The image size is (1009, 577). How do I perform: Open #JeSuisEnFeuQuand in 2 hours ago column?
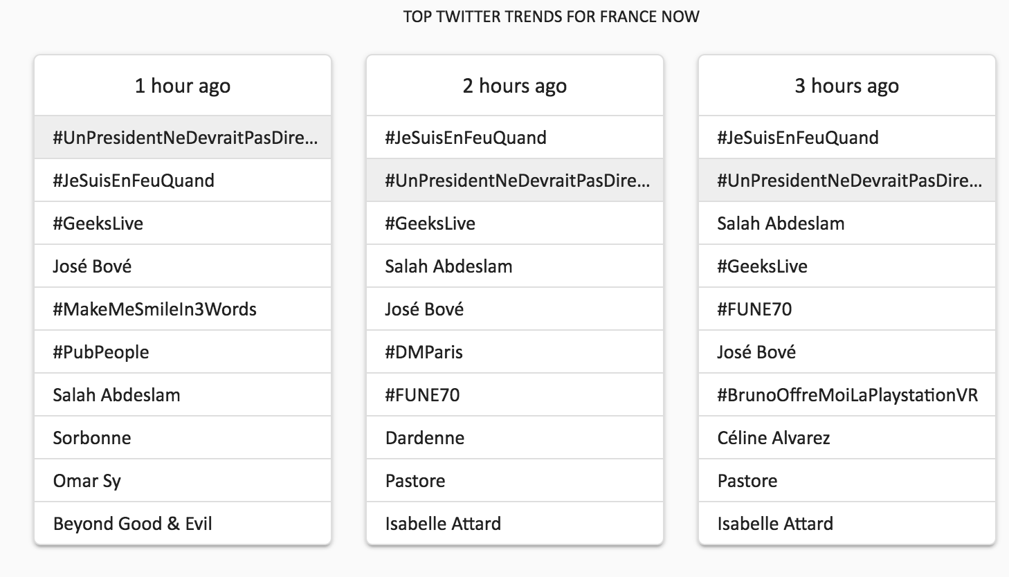pos(466,138)
